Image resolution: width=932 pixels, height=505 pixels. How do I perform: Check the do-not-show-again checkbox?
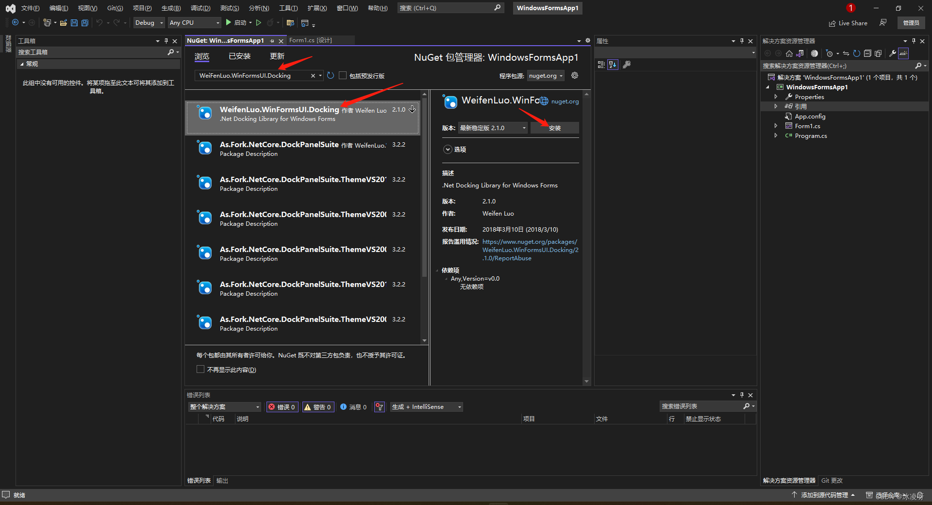tap(200, 369)
